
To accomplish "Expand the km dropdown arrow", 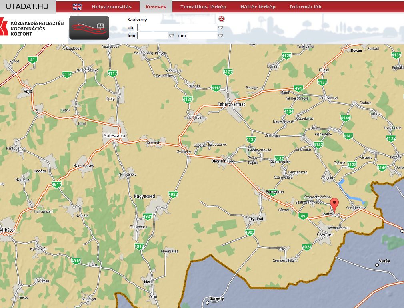I will pos(171,36).
